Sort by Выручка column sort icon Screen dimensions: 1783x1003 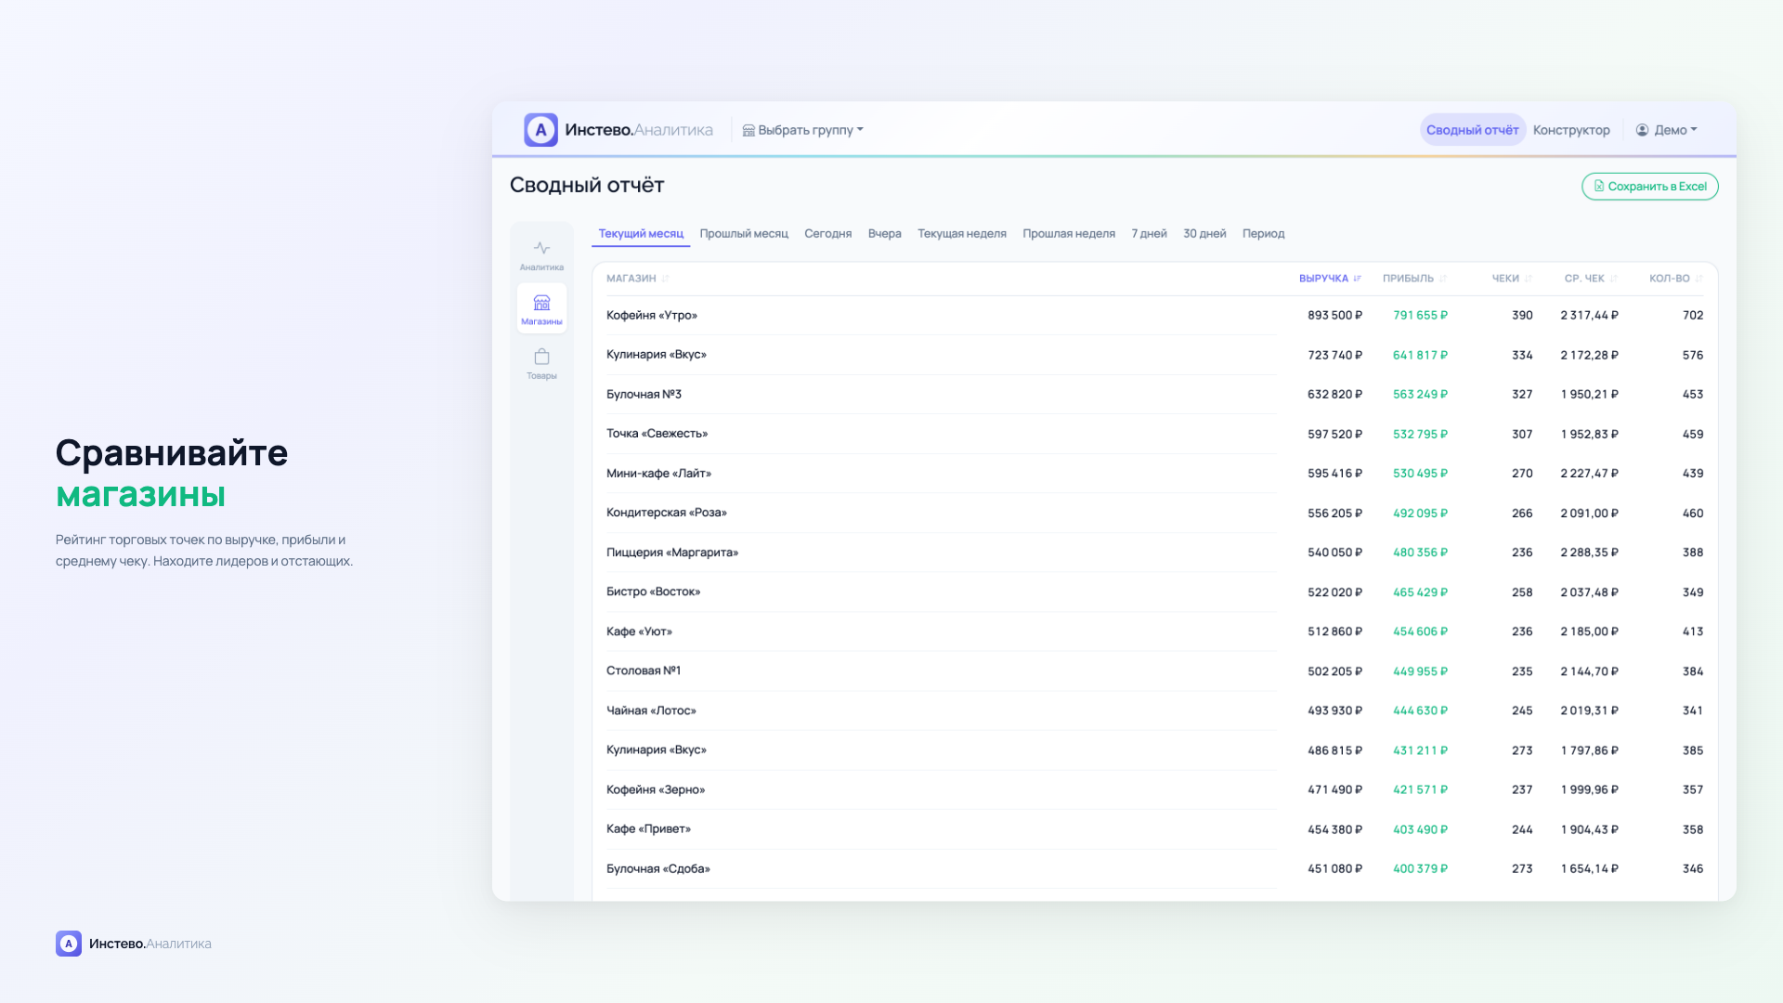click(x=1358, y=279)
